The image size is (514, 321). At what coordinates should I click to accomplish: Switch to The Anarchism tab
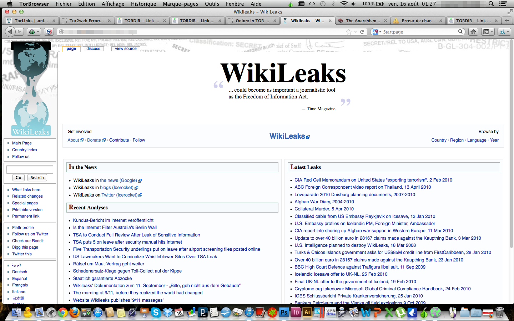362,21
